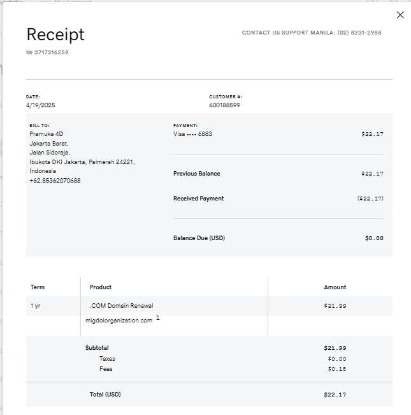411x415 pixels.
Task: Click the footnote superscript 1 beside the domain
Action: pyautogui.click(x=157, y=318)
